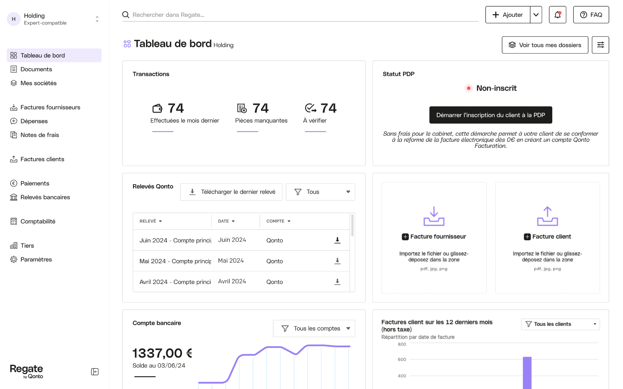
Task: Click Voir tous mes dossiers
Action: pyautogui.click(x=545, y=45)
